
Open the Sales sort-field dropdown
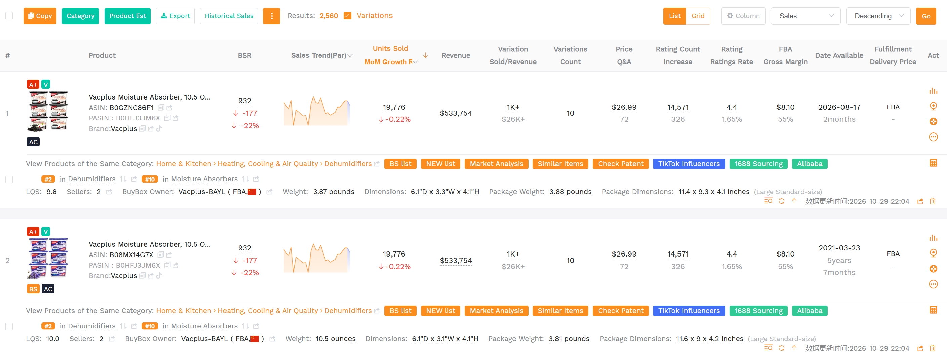coord(806,16)
